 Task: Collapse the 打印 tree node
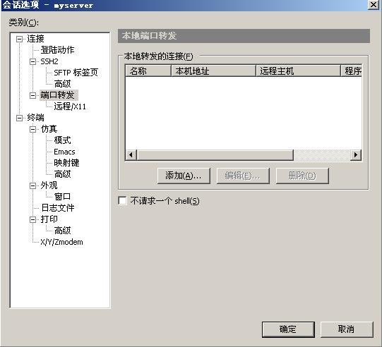[33, 220]
